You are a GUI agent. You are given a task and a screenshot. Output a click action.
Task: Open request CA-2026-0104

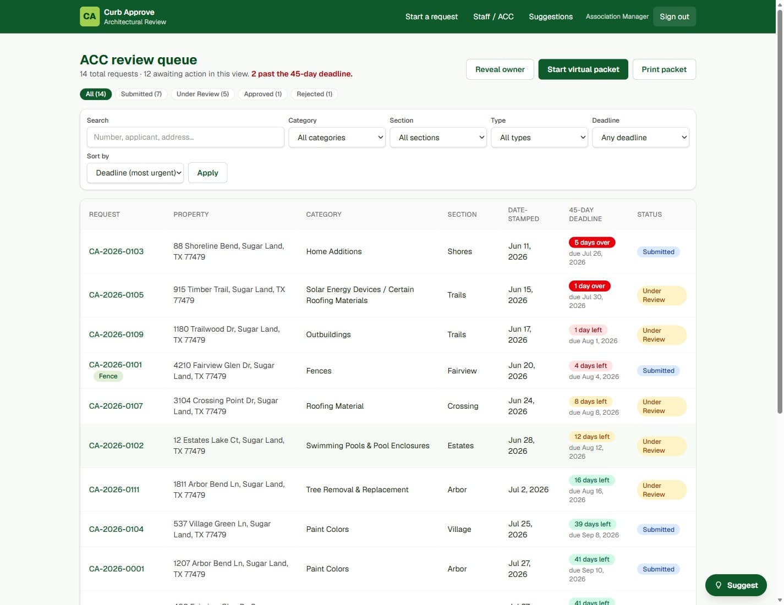tap(116, 529)
